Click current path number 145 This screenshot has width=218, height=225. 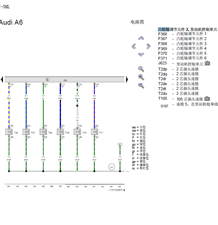[x=43, y=186]
